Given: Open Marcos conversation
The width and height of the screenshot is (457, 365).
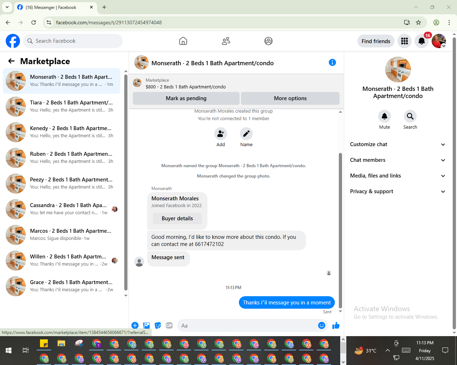Looking at the screenshot, I should click(62, 235).
